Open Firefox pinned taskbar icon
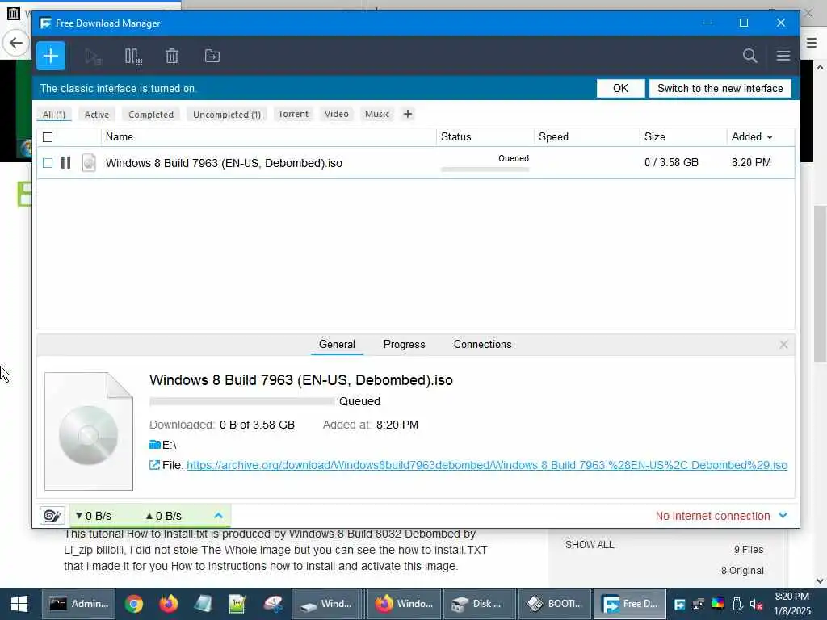827x620 pixels. tap(168, 604)
